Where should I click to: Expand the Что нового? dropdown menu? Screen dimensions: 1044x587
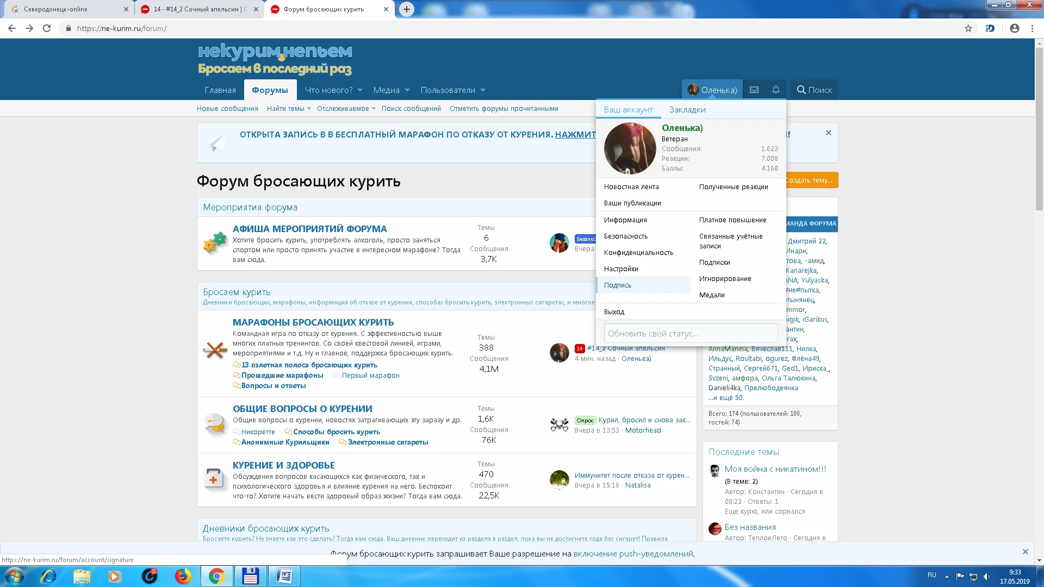pyautogui.click(x=330, y=90)
